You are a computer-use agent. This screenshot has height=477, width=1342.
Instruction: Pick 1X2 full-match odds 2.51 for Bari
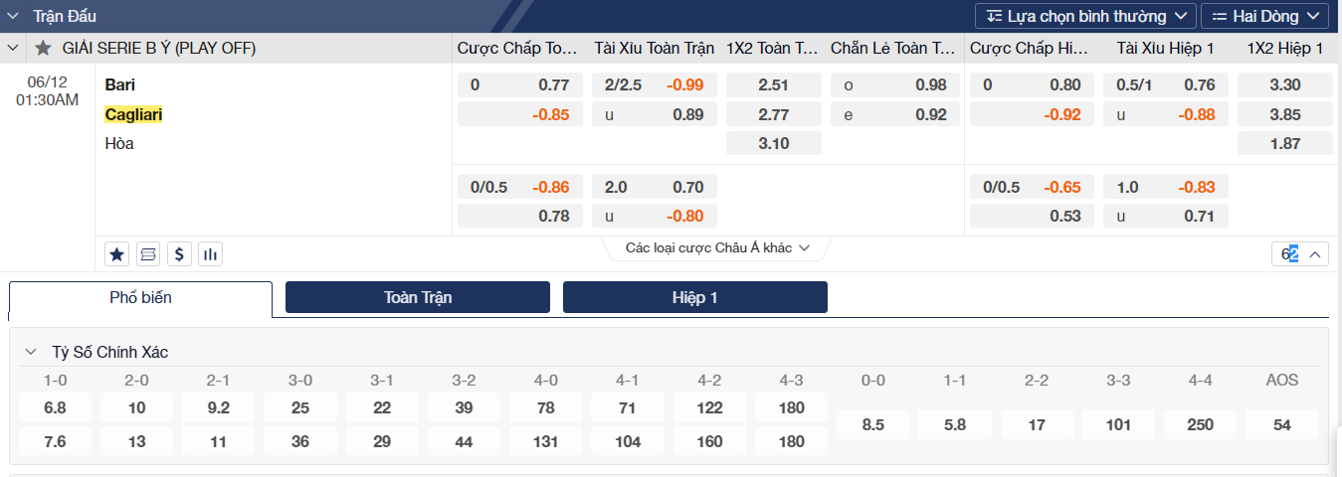[x=773, y=85]
